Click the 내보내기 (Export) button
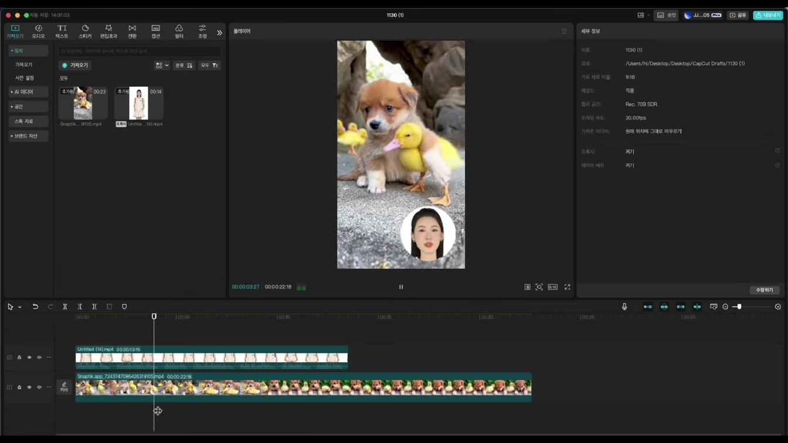The width and height of the screenshot is (788, 443). pos(768,15)
